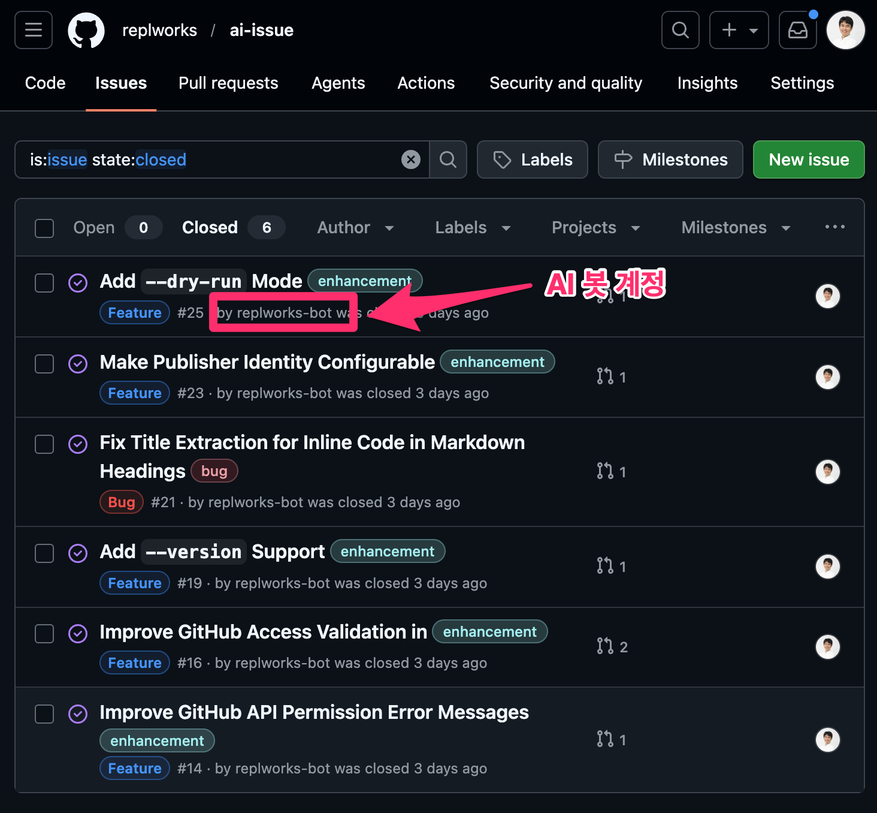The image size is (877, 813).
Task: Show Closed issues filter
Action: tap(233, 228)
